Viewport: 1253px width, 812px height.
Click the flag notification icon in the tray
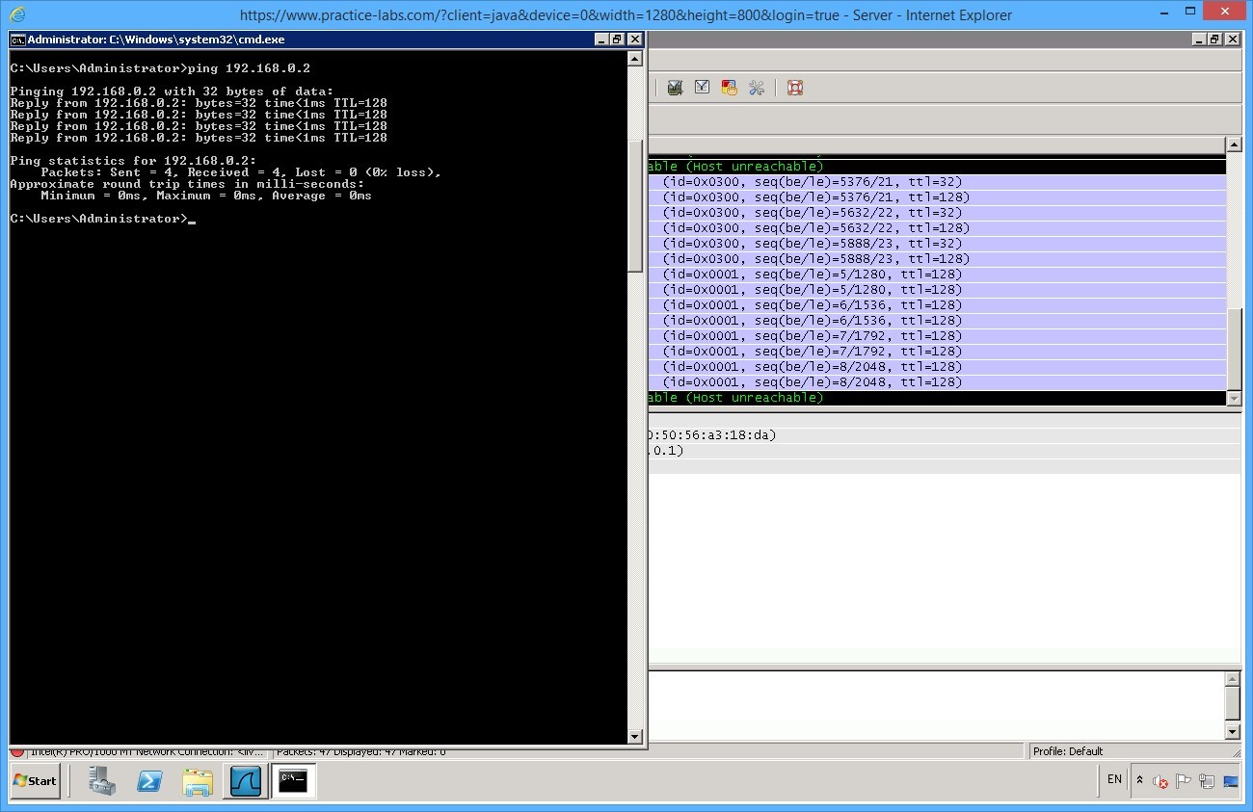(x=1184, y=780)
